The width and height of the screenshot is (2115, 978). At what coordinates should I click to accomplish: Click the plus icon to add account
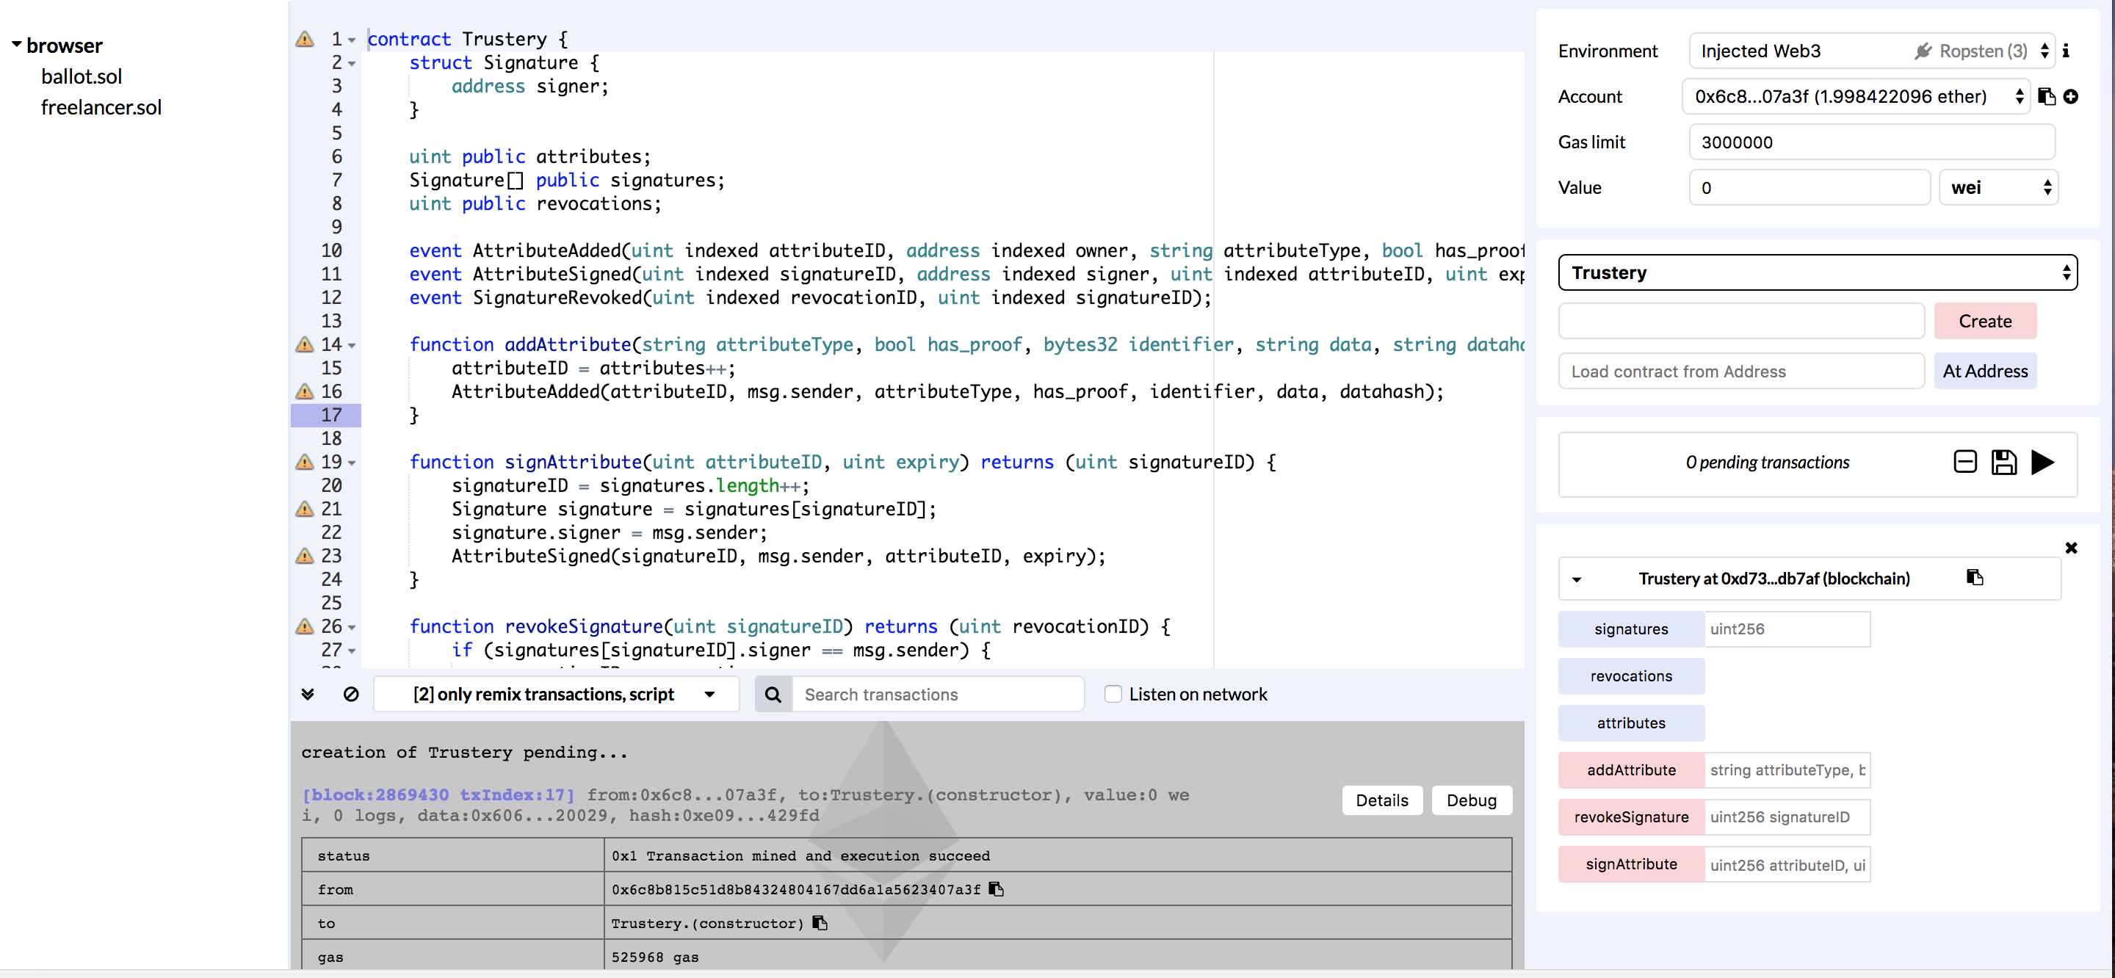2071,97
